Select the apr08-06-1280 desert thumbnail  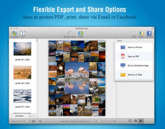click(x=22, y=72)
